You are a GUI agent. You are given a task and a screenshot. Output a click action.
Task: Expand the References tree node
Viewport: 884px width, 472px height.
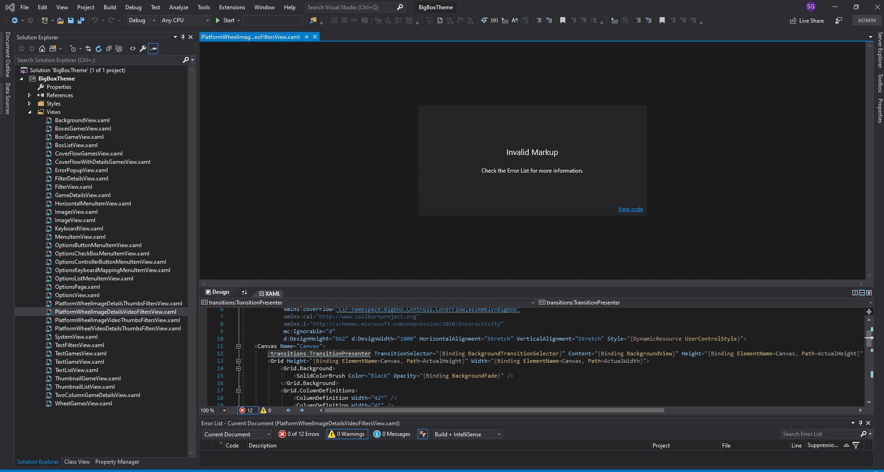point(30,95)
